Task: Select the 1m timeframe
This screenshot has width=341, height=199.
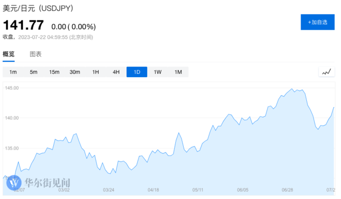Action: (13, 72)
